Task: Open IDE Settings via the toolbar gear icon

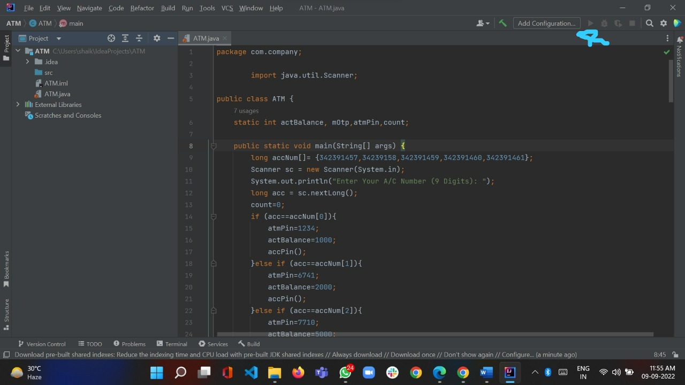Action: (664, 23)
